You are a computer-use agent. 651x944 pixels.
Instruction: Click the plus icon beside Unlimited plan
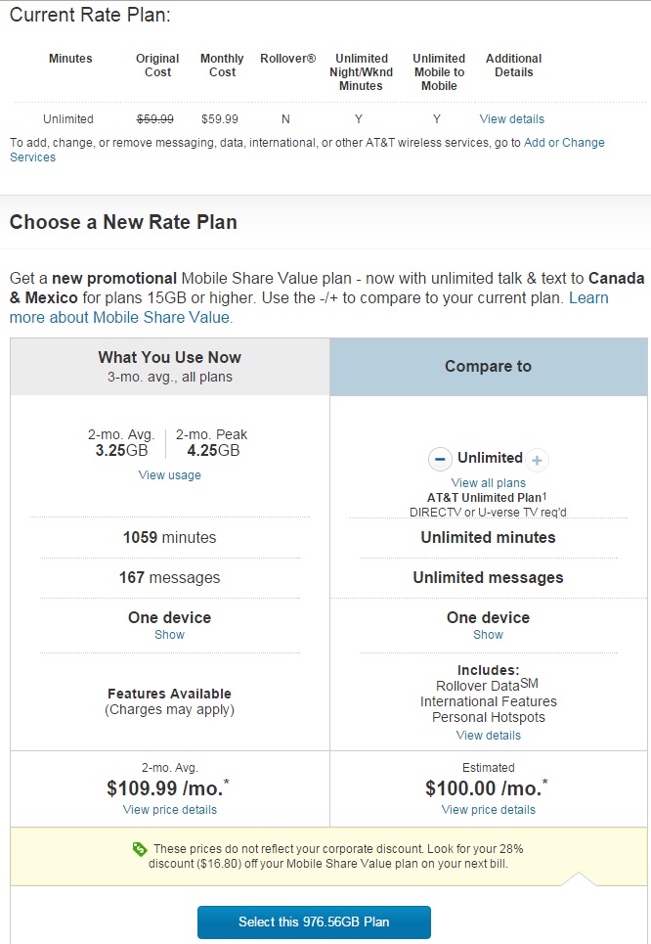[x=537, y=461]
